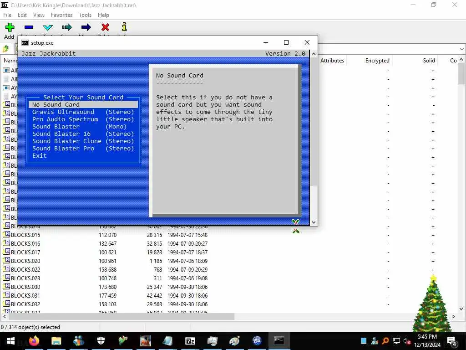Open Windows Security shield in taskbar
The height and width of the screenshot is (350, 466).
click(101, 341)
